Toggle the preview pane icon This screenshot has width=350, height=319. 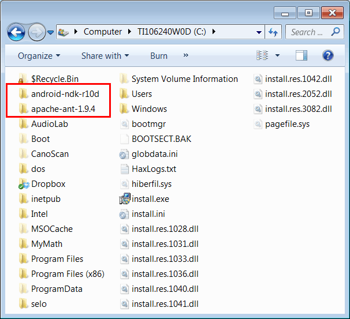pos(301,55)
